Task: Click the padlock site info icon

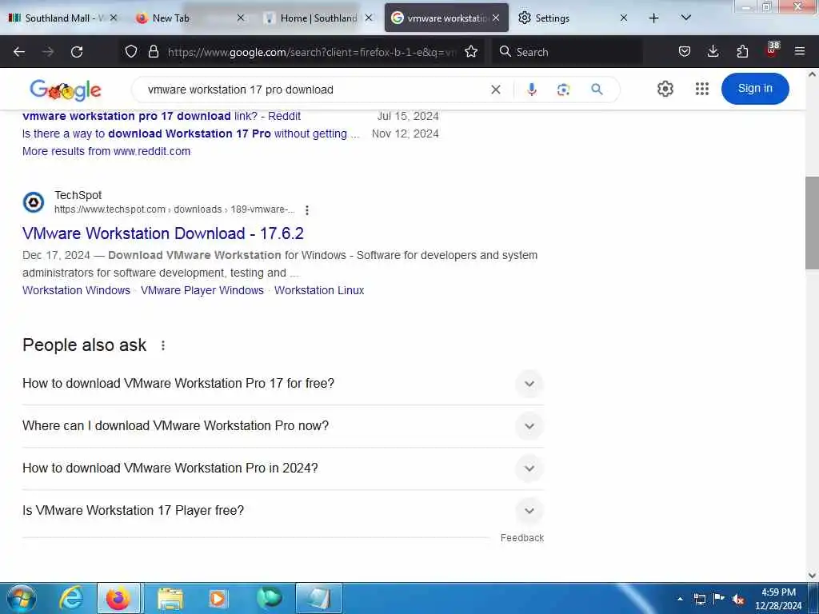Action: [153, 52]
